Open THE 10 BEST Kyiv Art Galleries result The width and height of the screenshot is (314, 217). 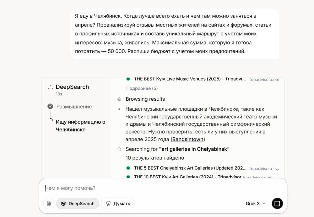pos(187,177)
